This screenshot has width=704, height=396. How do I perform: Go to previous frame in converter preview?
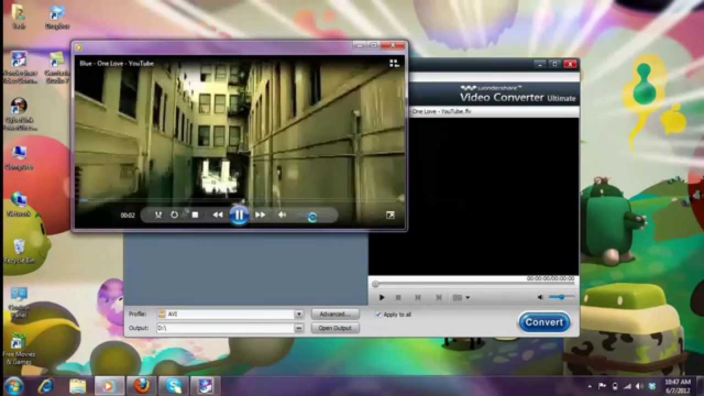(417, 298)
